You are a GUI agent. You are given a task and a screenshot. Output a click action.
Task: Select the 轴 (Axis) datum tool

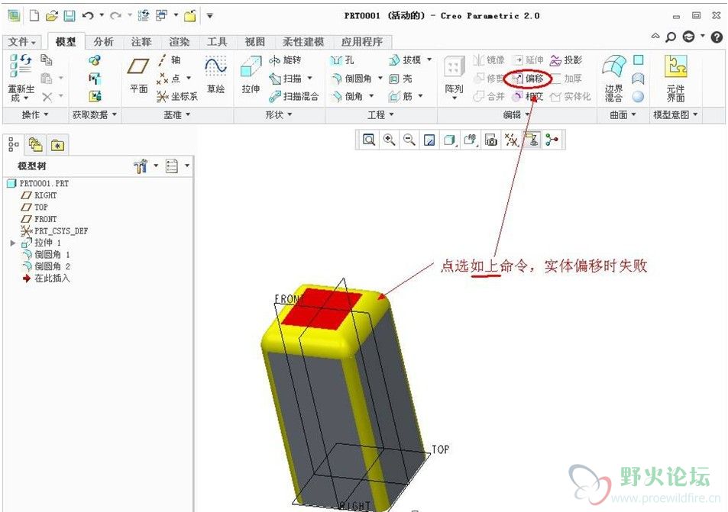[x=169, y=60]
